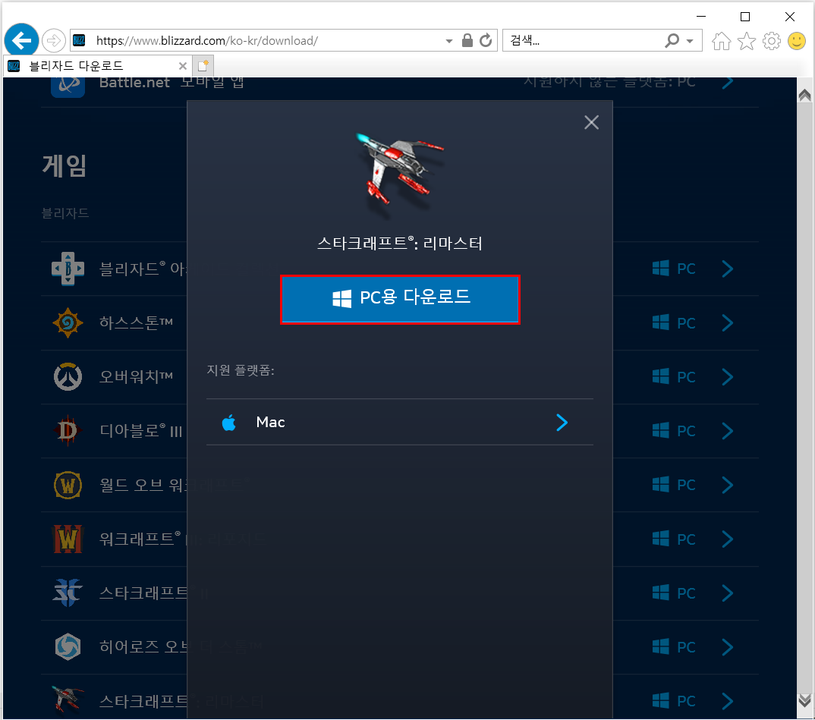Click the Diablo III icon
This screenshot has width=815, height=720.
(x=68, y=431)
